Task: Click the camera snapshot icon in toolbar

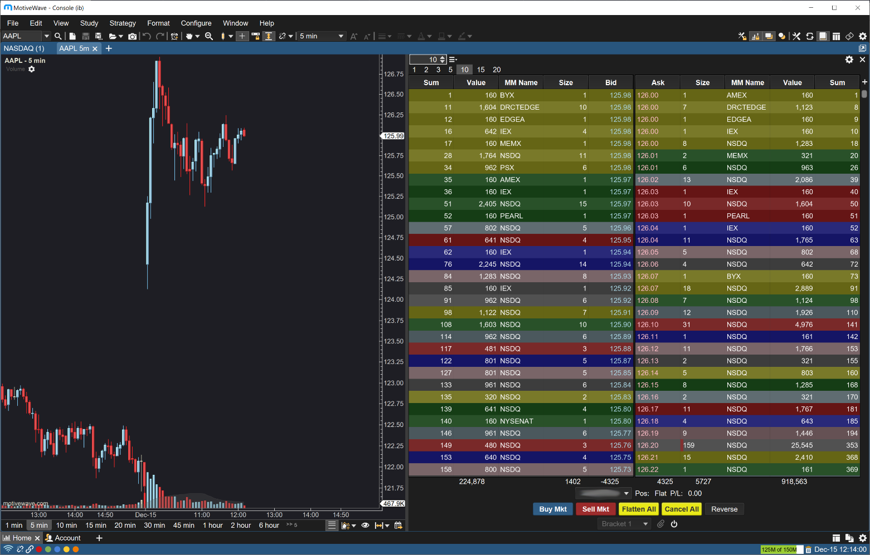Action: (x=132, y=36)
